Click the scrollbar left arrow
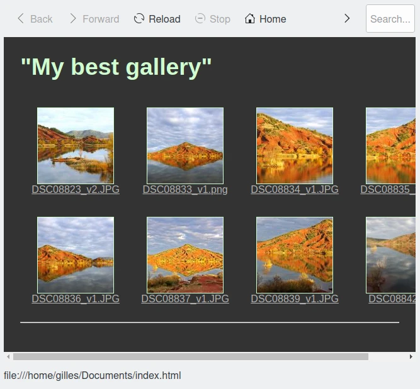This screenshot has height=389, width=420. 8,356
